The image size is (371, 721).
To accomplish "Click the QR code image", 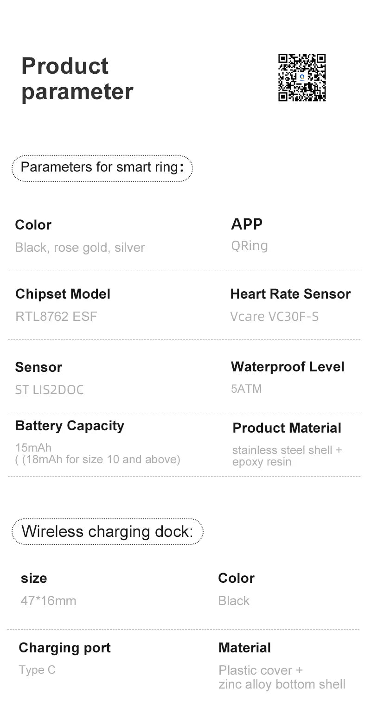I will point(302,77).
